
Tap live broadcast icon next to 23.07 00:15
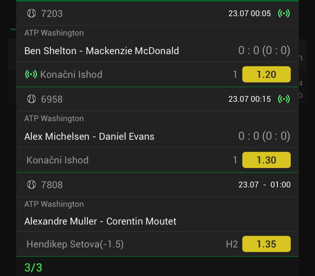(x=283, y=99)
